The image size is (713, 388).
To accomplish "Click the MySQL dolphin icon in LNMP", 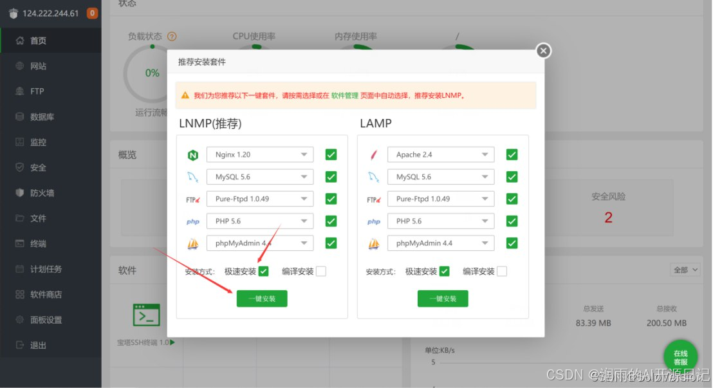I will 193,177.
